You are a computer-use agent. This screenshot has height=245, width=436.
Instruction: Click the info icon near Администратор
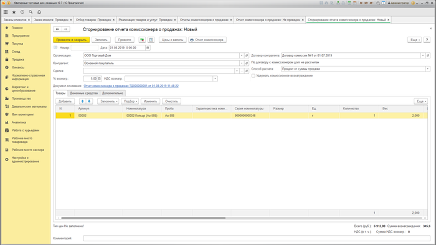pyautogui.click(x=413, y=3)
